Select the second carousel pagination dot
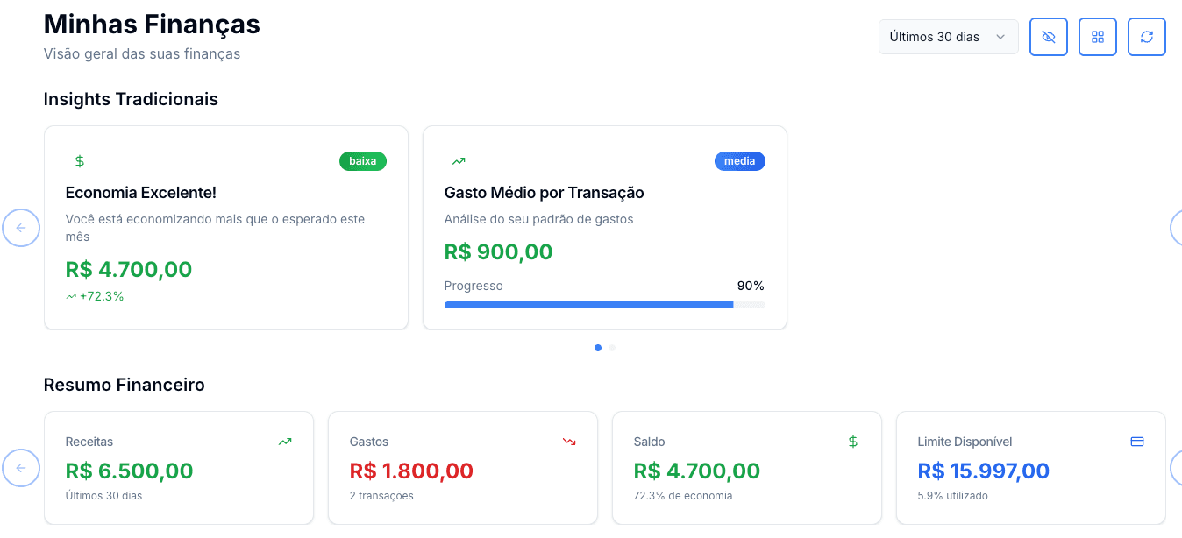 [x=611, y=348]
